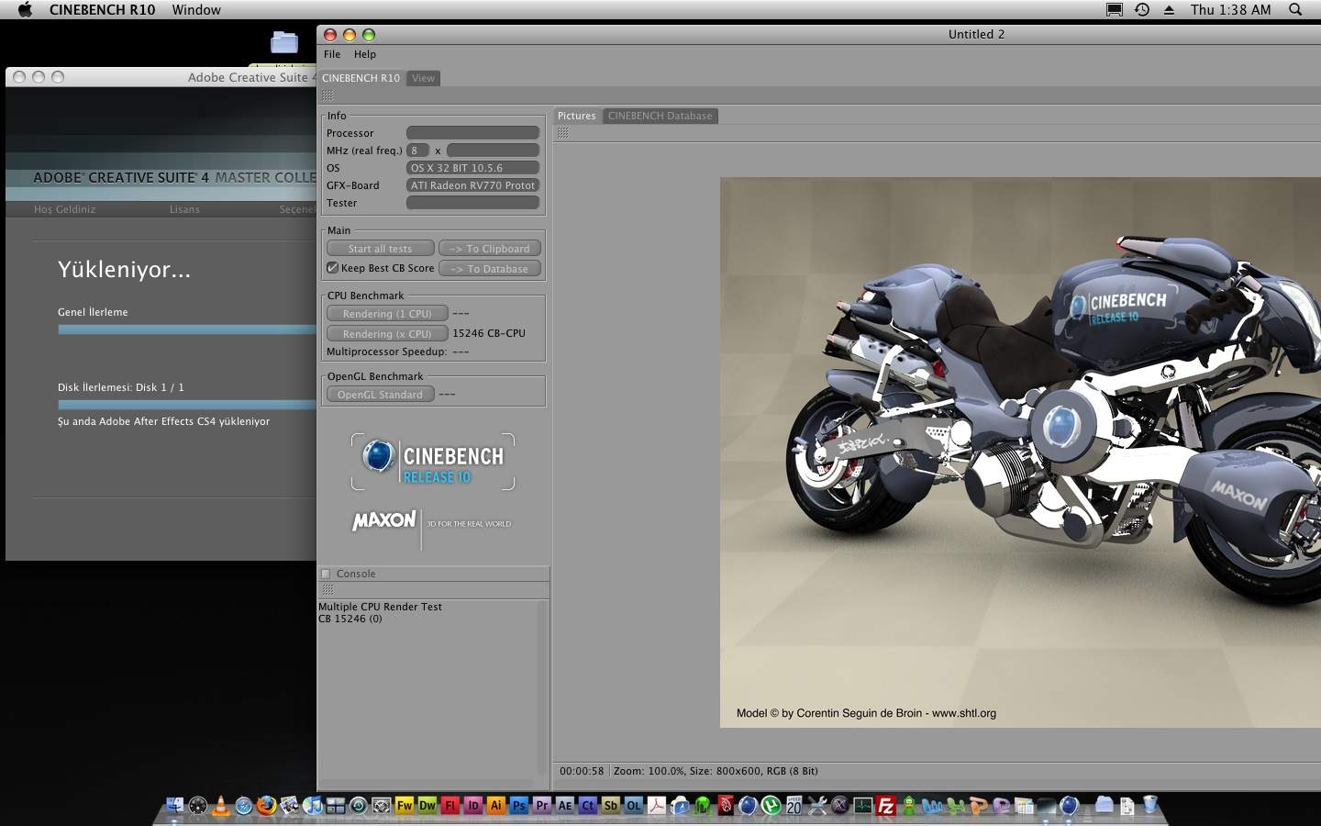
Task: Click the Start all tests button
Action: [380, 249]
